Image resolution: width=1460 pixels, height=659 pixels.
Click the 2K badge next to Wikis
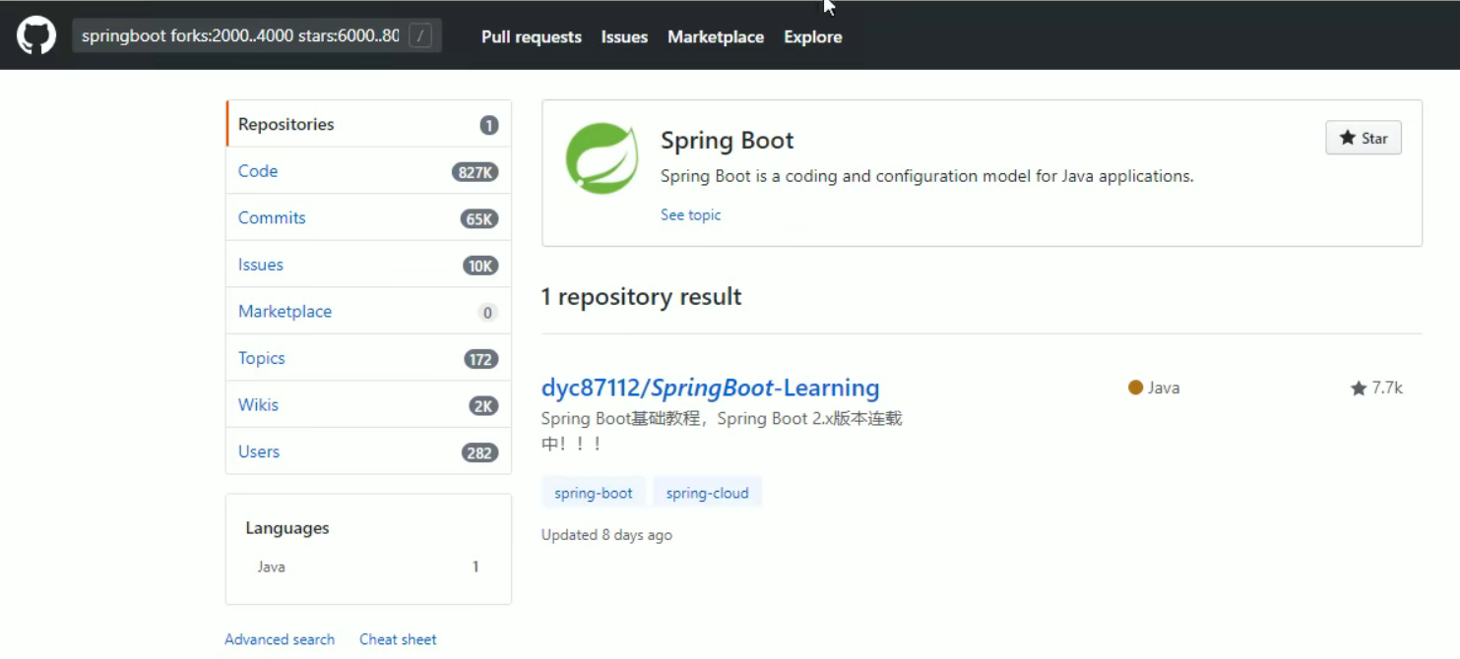click(x=483, y=405)
